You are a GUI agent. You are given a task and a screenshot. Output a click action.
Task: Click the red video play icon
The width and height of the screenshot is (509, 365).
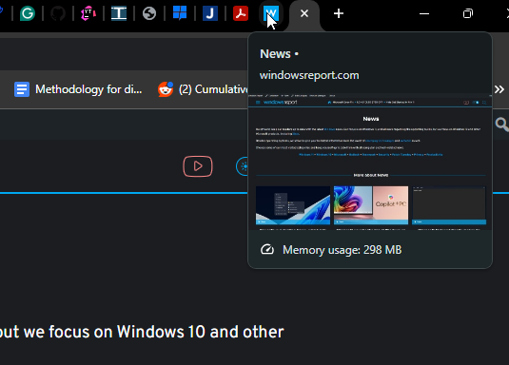198,166
